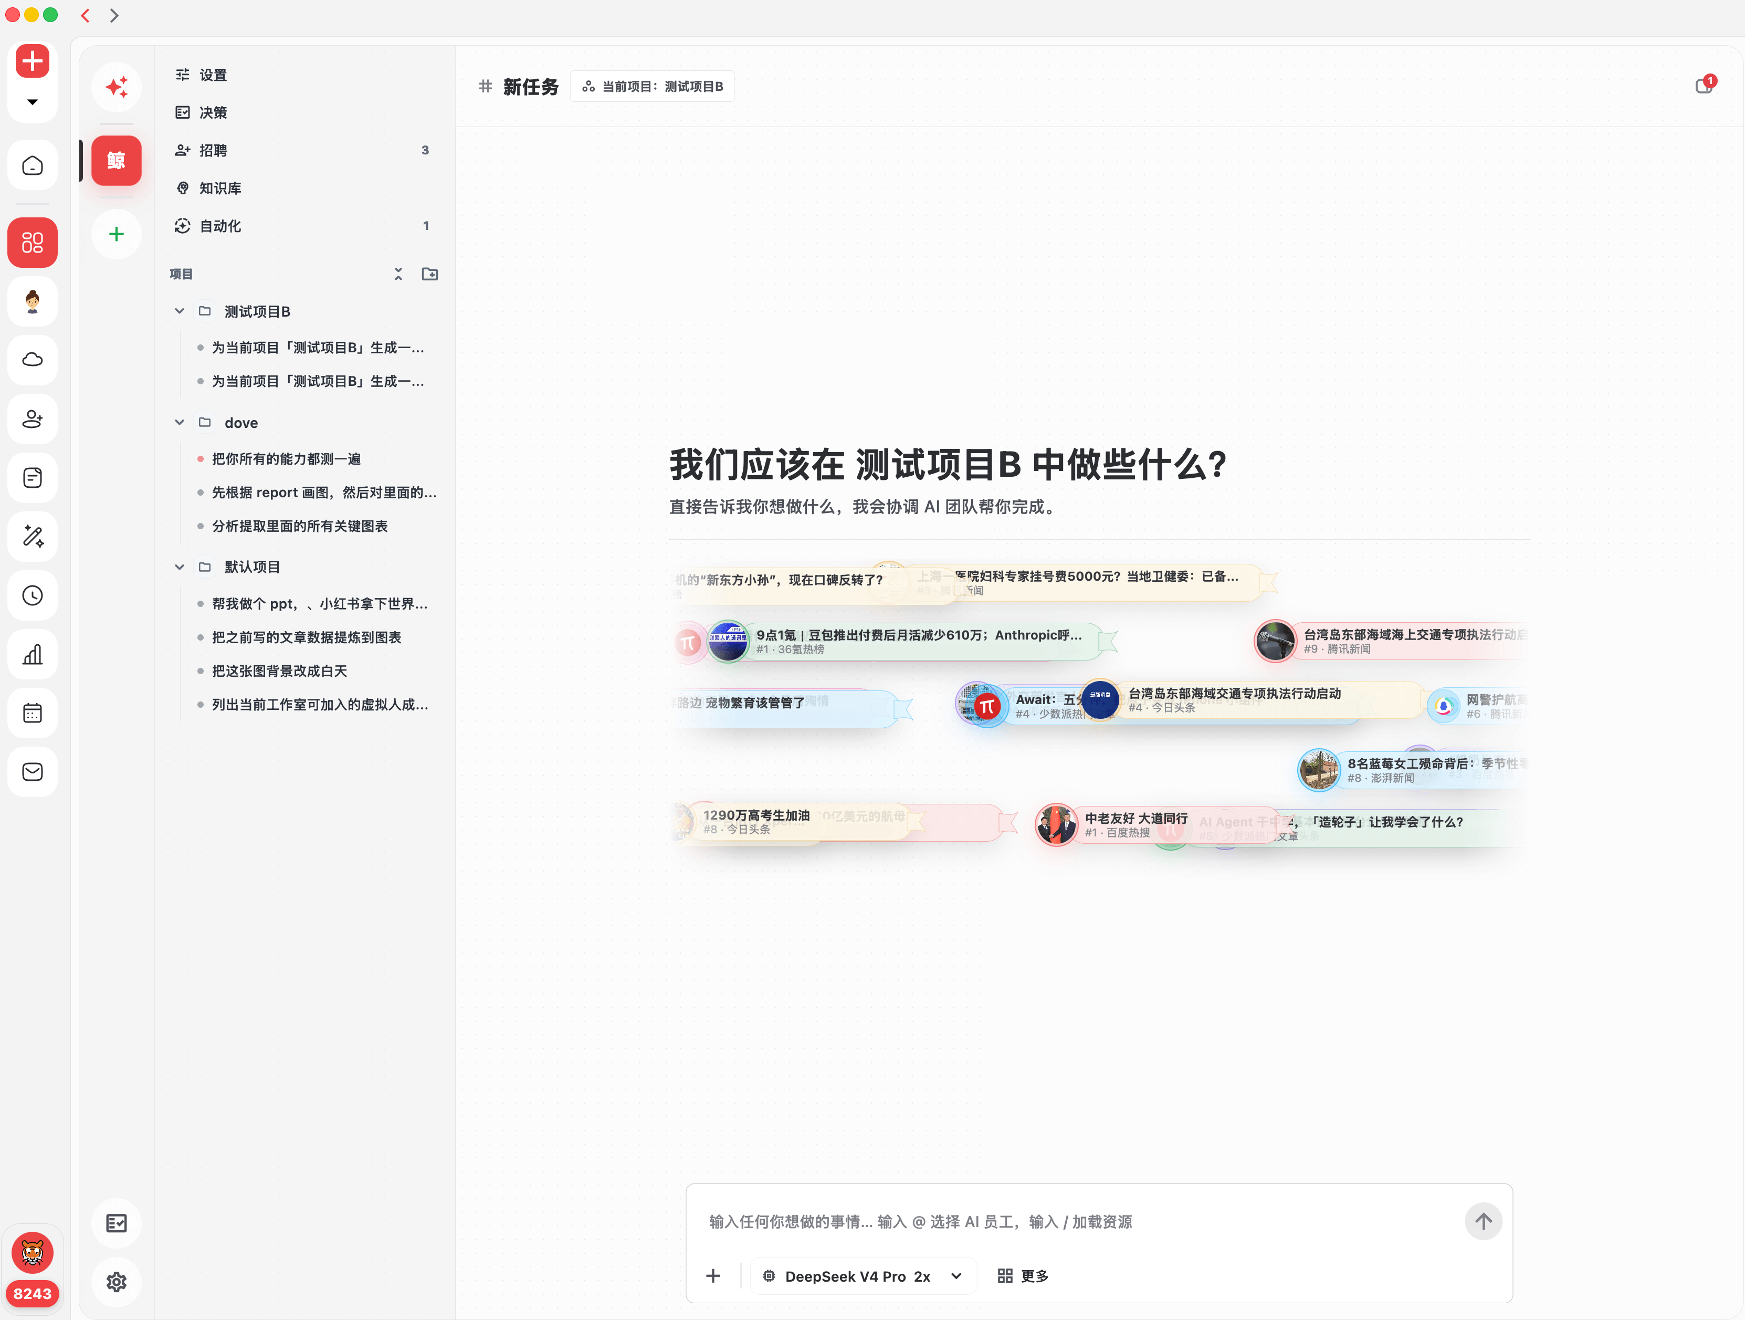Screen dimensions: 1745x1320
Task: Open the magic wand icon in the left rail
Action: tap(33, 537)
